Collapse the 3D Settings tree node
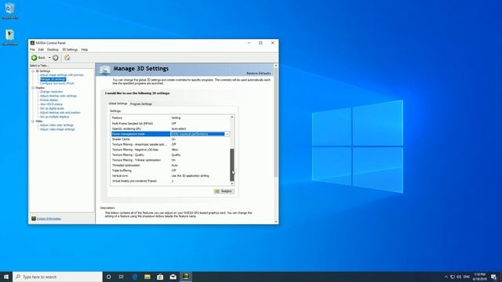502x282 pixels. [x=33, y=71]
